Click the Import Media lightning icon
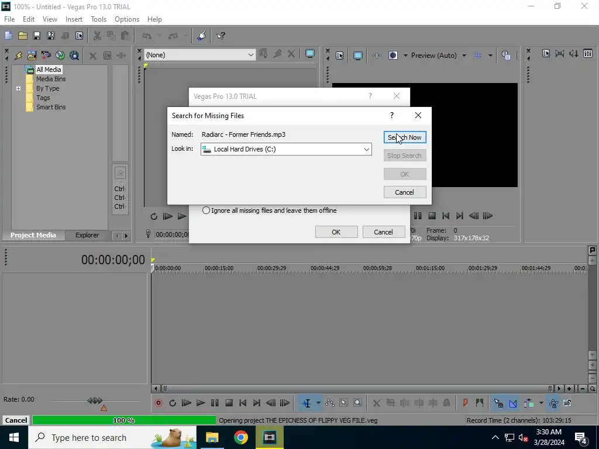Screen dimensions: 599x449 [18, 56]
